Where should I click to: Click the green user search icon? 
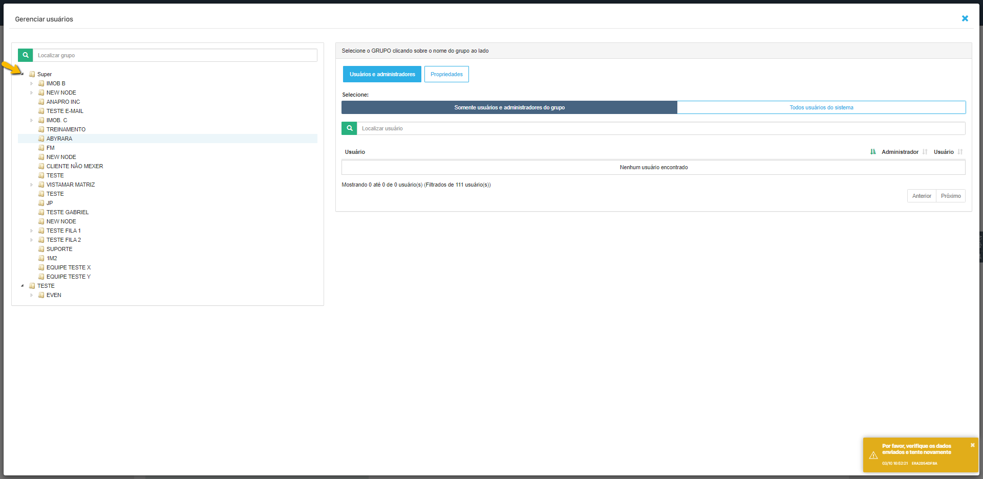coord(349,128)
